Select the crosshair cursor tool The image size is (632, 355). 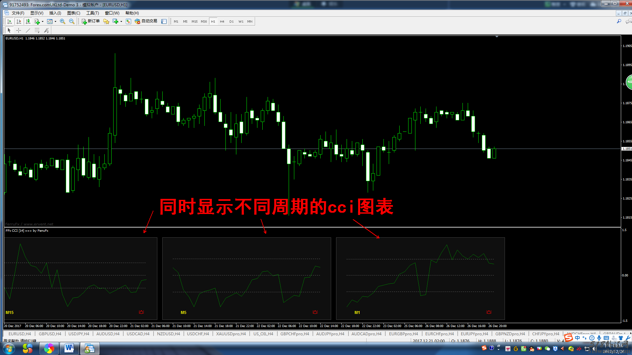[x=19, y=30]
